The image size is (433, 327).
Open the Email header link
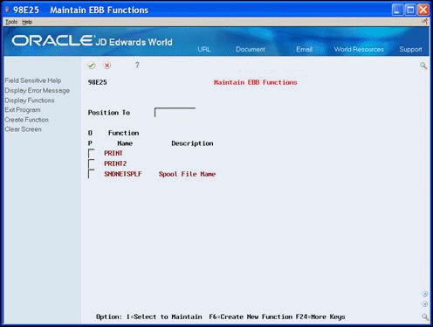[304, 49]
